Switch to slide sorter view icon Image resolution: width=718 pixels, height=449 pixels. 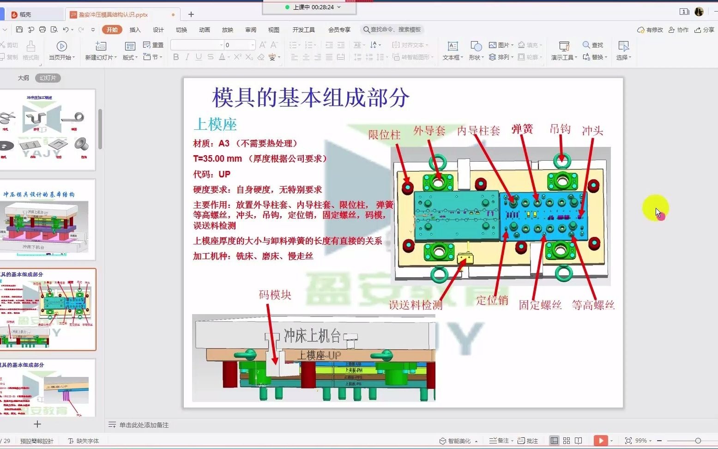567,441
